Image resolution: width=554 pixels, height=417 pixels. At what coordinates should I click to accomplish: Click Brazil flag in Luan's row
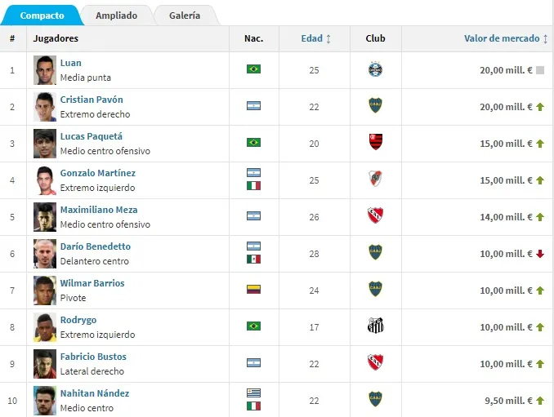point(253,69)
